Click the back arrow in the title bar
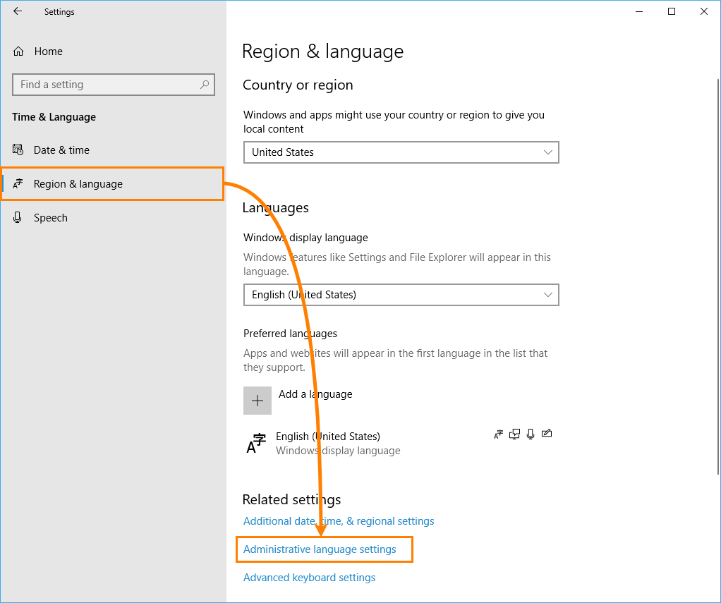Screen dimensions: 721x603 [x=17, y=11]
